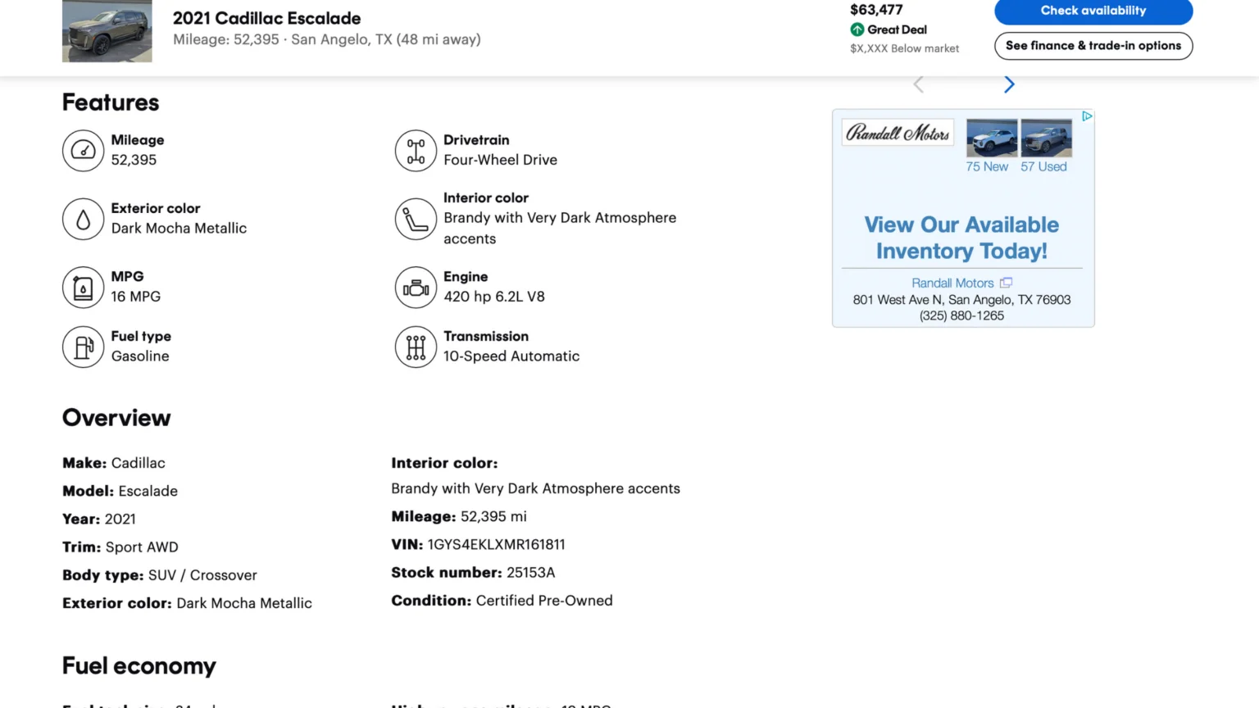The height and width of the screenshot is (708, 1259).
Task: Click Mileage: 52,395 mi in Overview
Action: (x=459, y=516)
